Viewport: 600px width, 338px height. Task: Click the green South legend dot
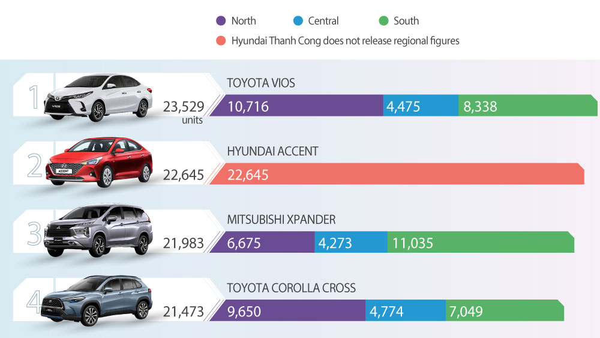click(x=383, y=21)
